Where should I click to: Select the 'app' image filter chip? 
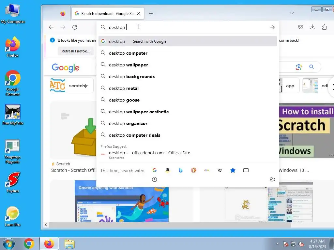point(289,86)
